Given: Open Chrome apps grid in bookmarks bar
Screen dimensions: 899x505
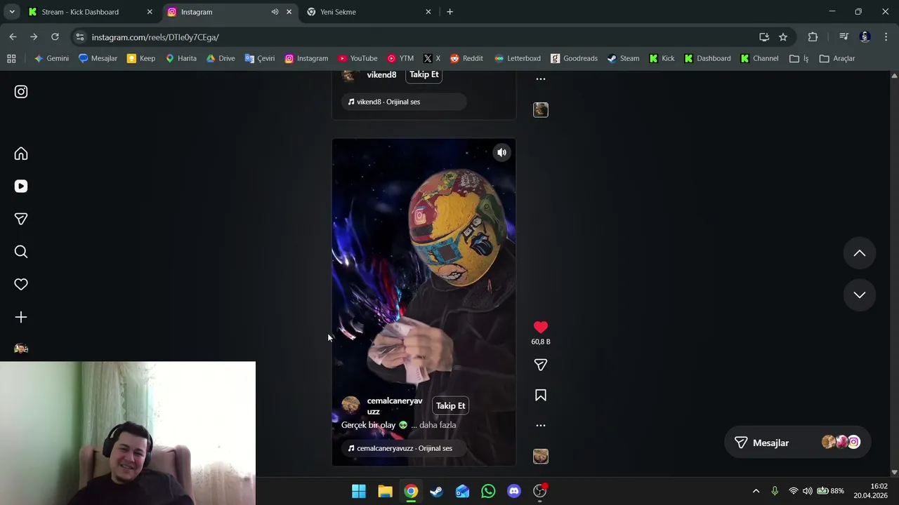Looking at the screenshot, I should pos(11,58).
